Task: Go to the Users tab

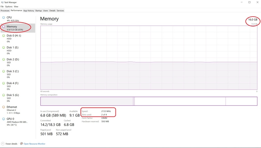Action: coord(45,11)
